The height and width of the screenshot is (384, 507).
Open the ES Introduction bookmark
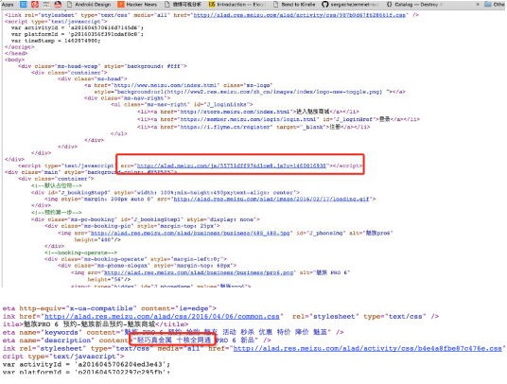click(237, 5)
